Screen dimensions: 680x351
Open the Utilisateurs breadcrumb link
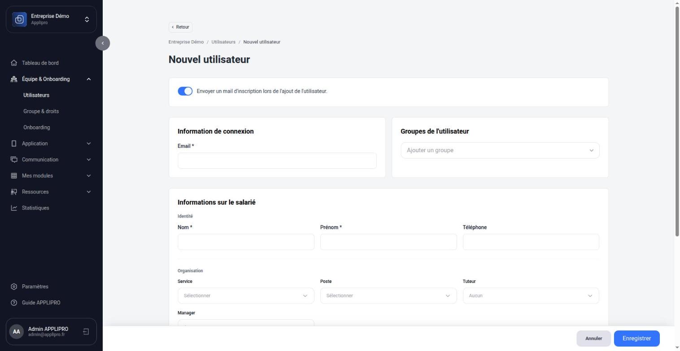pos(223,42)
